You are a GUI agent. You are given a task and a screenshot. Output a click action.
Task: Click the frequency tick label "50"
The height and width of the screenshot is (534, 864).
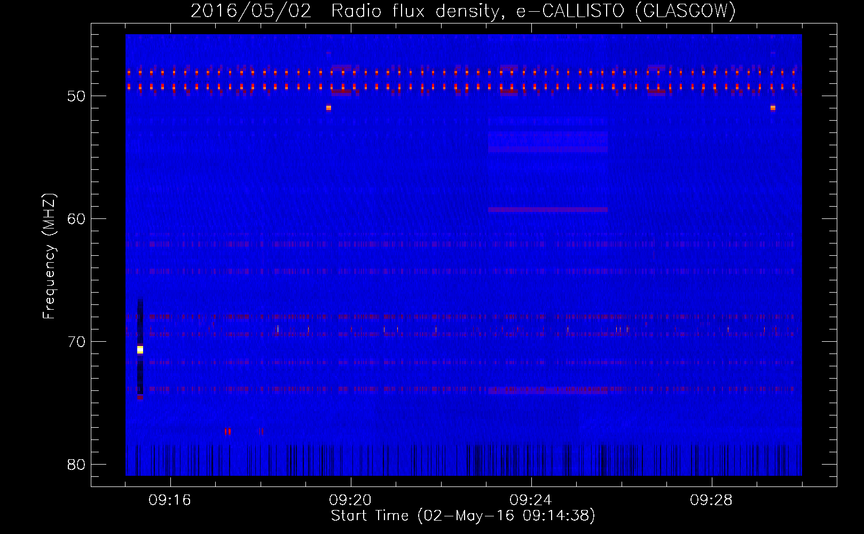click(x=76, y=96)
